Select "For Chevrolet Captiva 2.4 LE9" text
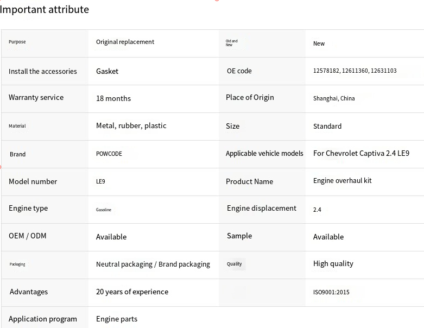The width and height of the screenshot is (424, 328). 361,153
